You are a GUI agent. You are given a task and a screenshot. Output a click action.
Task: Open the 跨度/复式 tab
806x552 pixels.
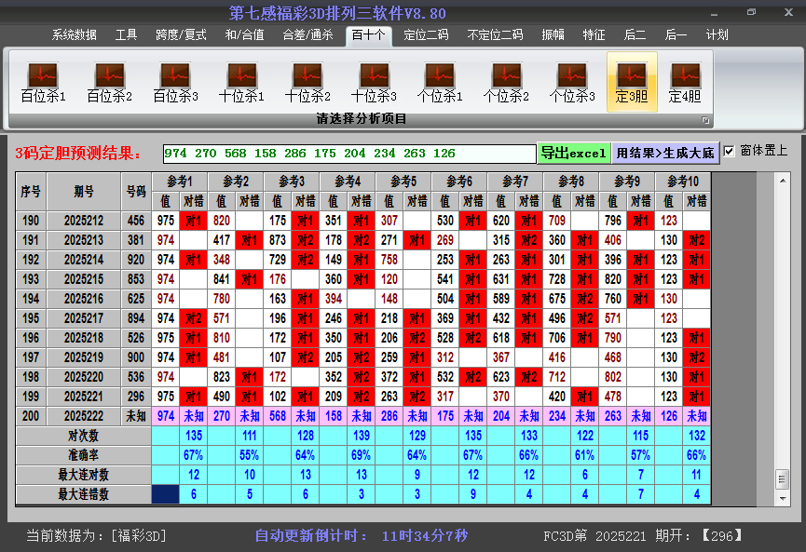(181, 35)
